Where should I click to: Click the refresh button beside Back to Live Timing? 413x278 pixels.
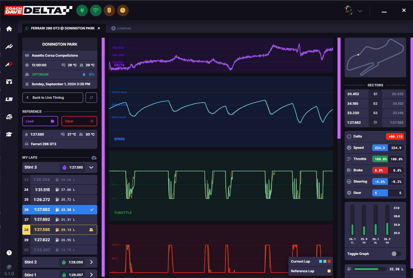91,98
